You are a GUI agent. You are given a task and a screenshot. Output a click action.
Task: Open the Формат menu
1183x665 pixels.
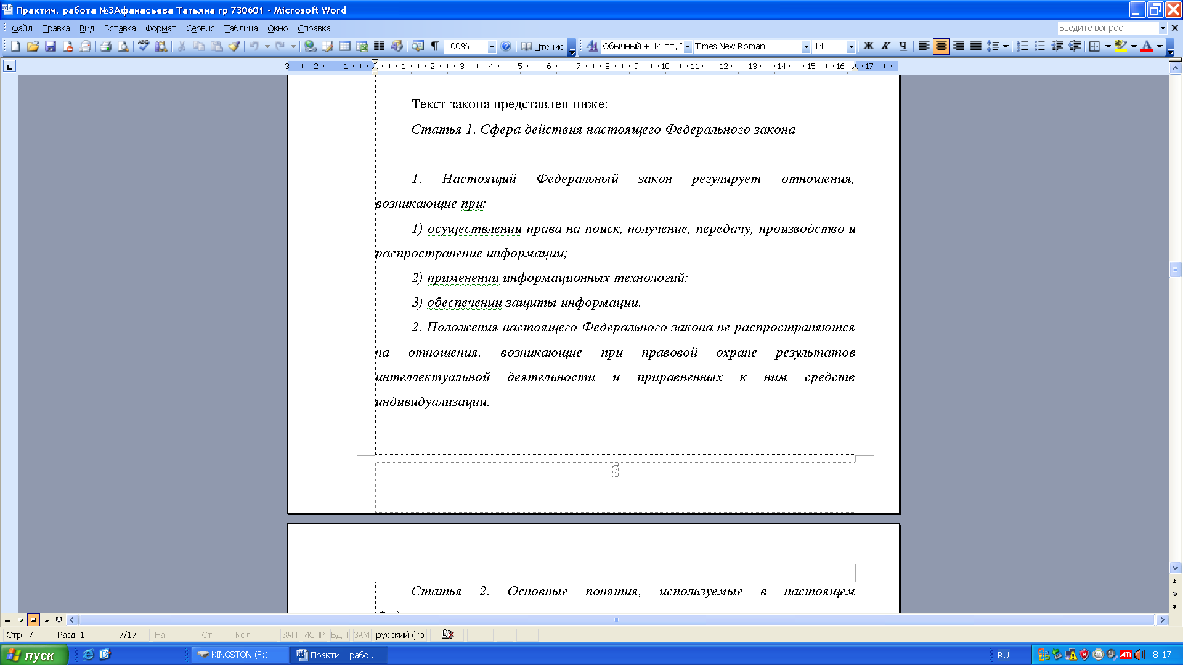point(161,28)
